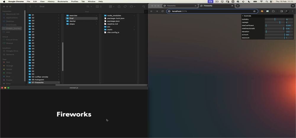296x138 pixels.
Task: Select Desktop in Finder sidebar
Action: pyautogui.click(x=10, y=21)
